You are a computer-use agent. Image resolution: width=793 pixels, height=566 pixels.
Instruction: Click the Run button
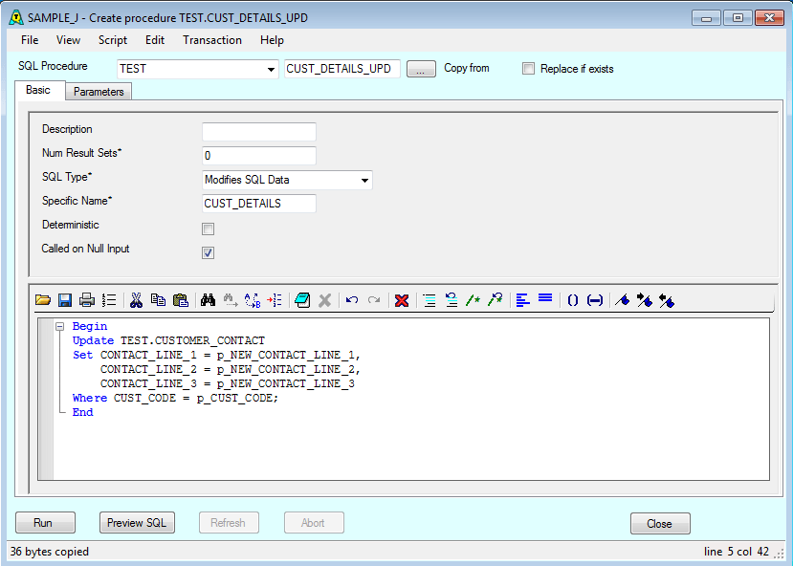tap(45, 523)
